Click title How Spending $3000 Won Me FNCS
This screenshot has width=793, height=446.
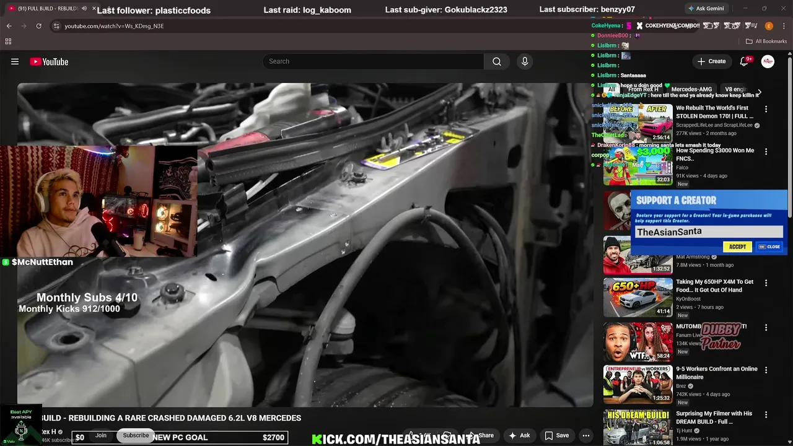[715, 154]
